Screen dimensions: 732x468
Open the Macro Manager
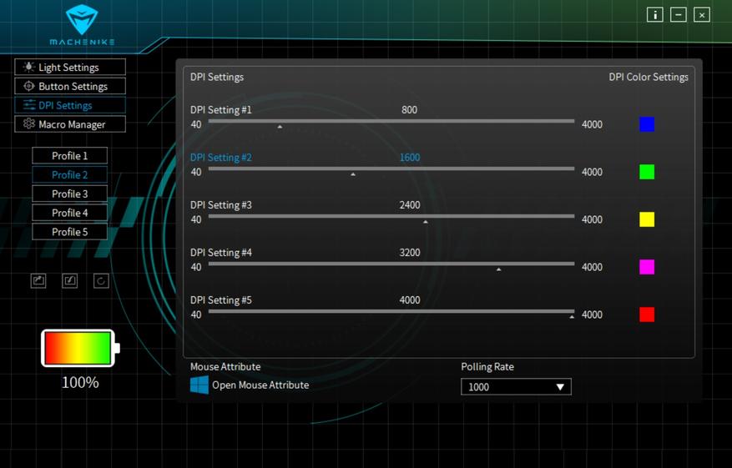70,124
